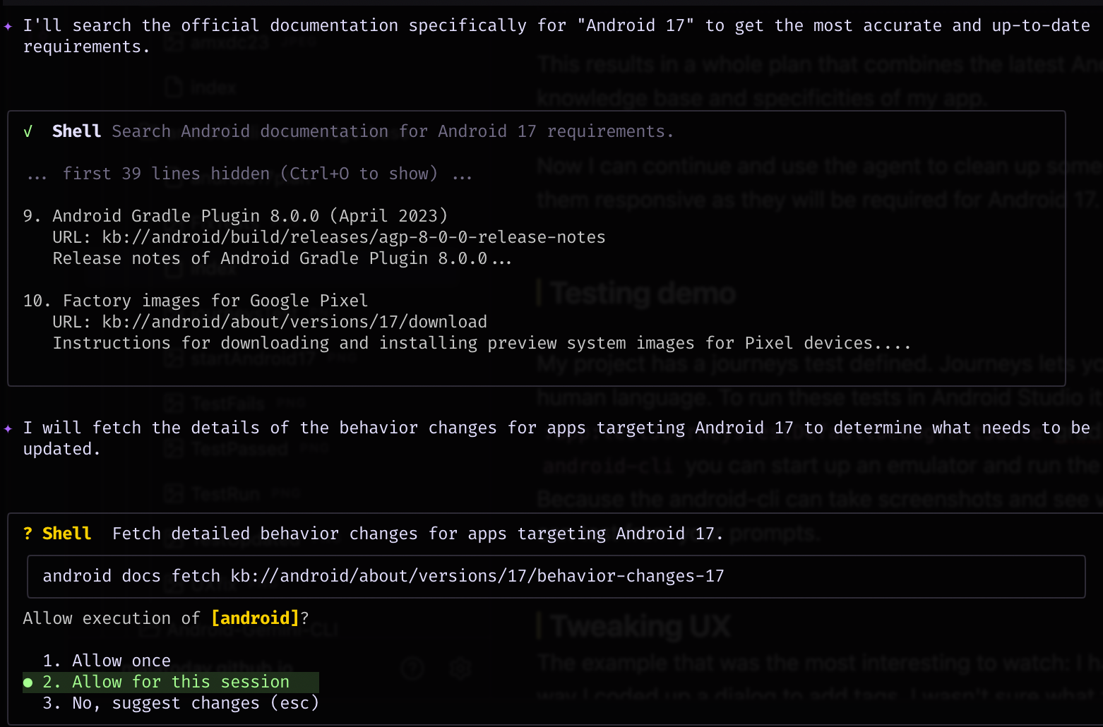Pick 'No, suggest changes (esc)'

point(195,703)
